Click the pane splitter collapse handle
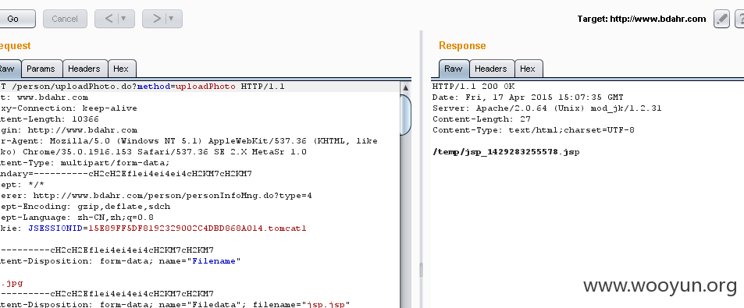The image size is (744, 308). (421, 270)
